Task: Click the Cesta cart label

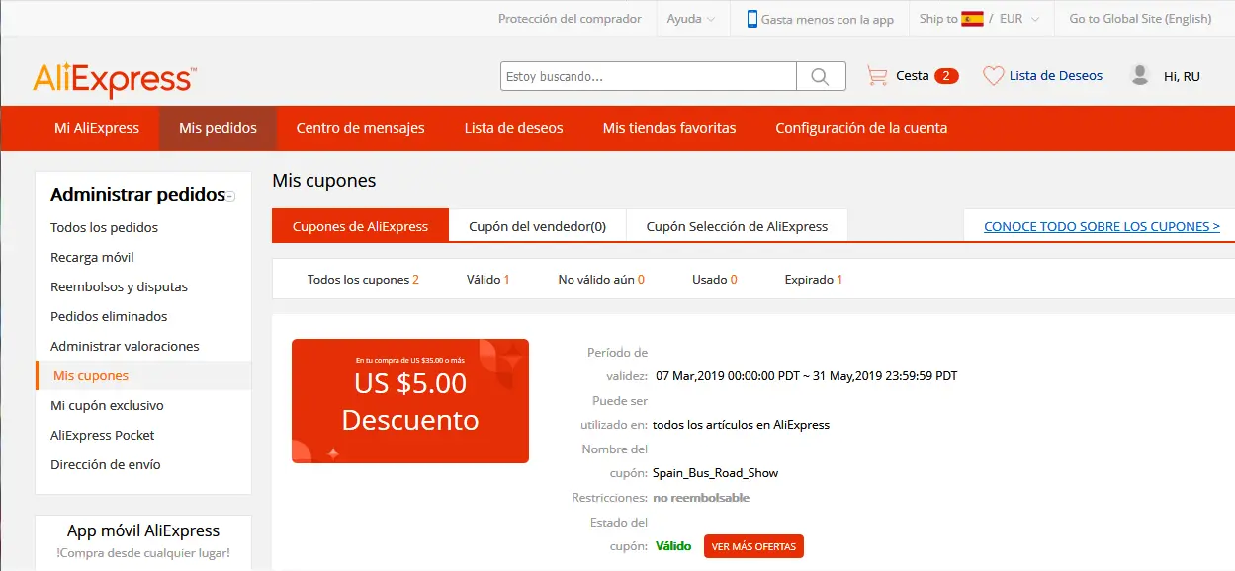Action: [913, 76]
